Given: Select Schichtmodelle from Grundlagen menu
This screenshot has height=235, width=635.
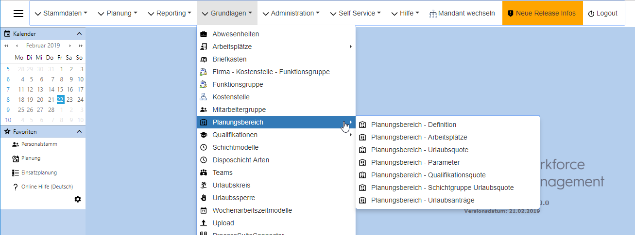Looking at the screenshot, I should pos(236,147).
